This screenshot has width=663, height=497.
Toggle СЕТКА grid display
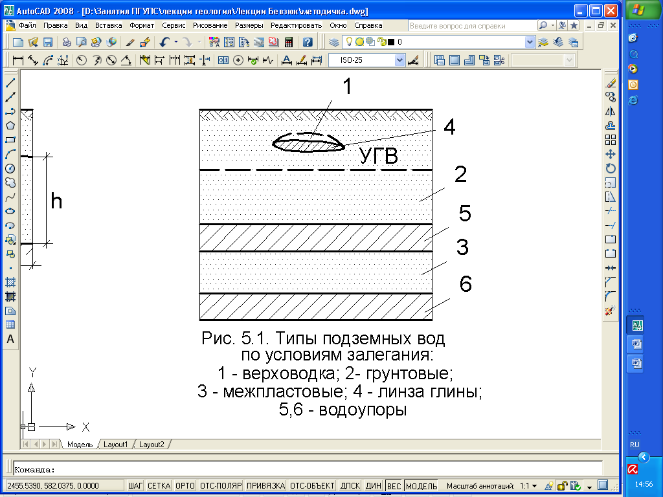coord(159,485)
